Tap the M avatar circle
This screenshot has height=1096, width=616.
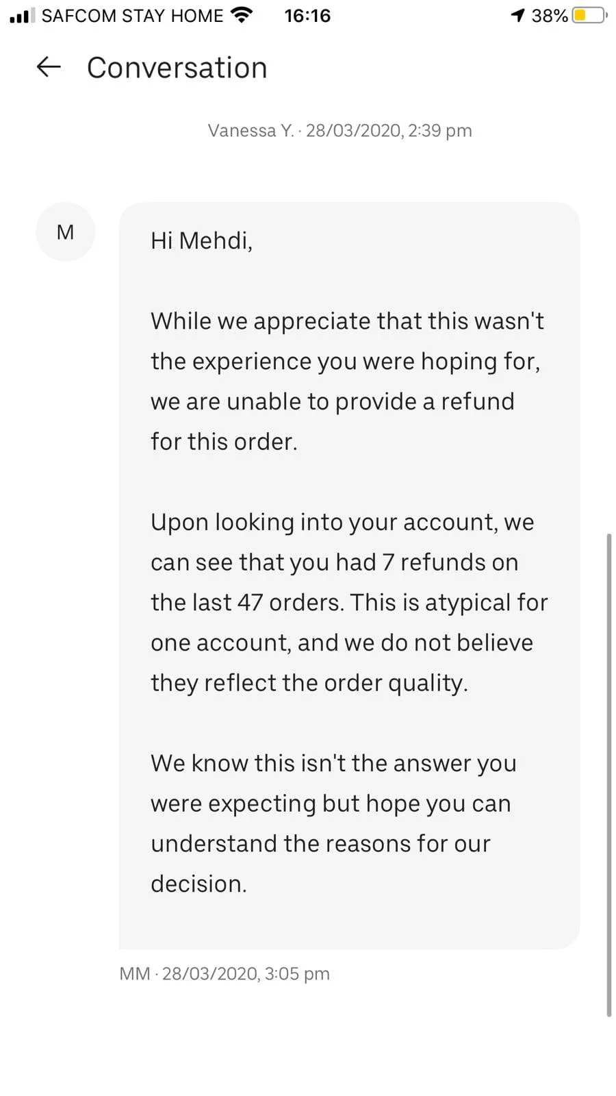pos(65,232)
